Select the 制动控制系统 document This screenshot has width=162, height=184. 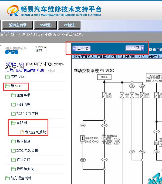[36, 132]
